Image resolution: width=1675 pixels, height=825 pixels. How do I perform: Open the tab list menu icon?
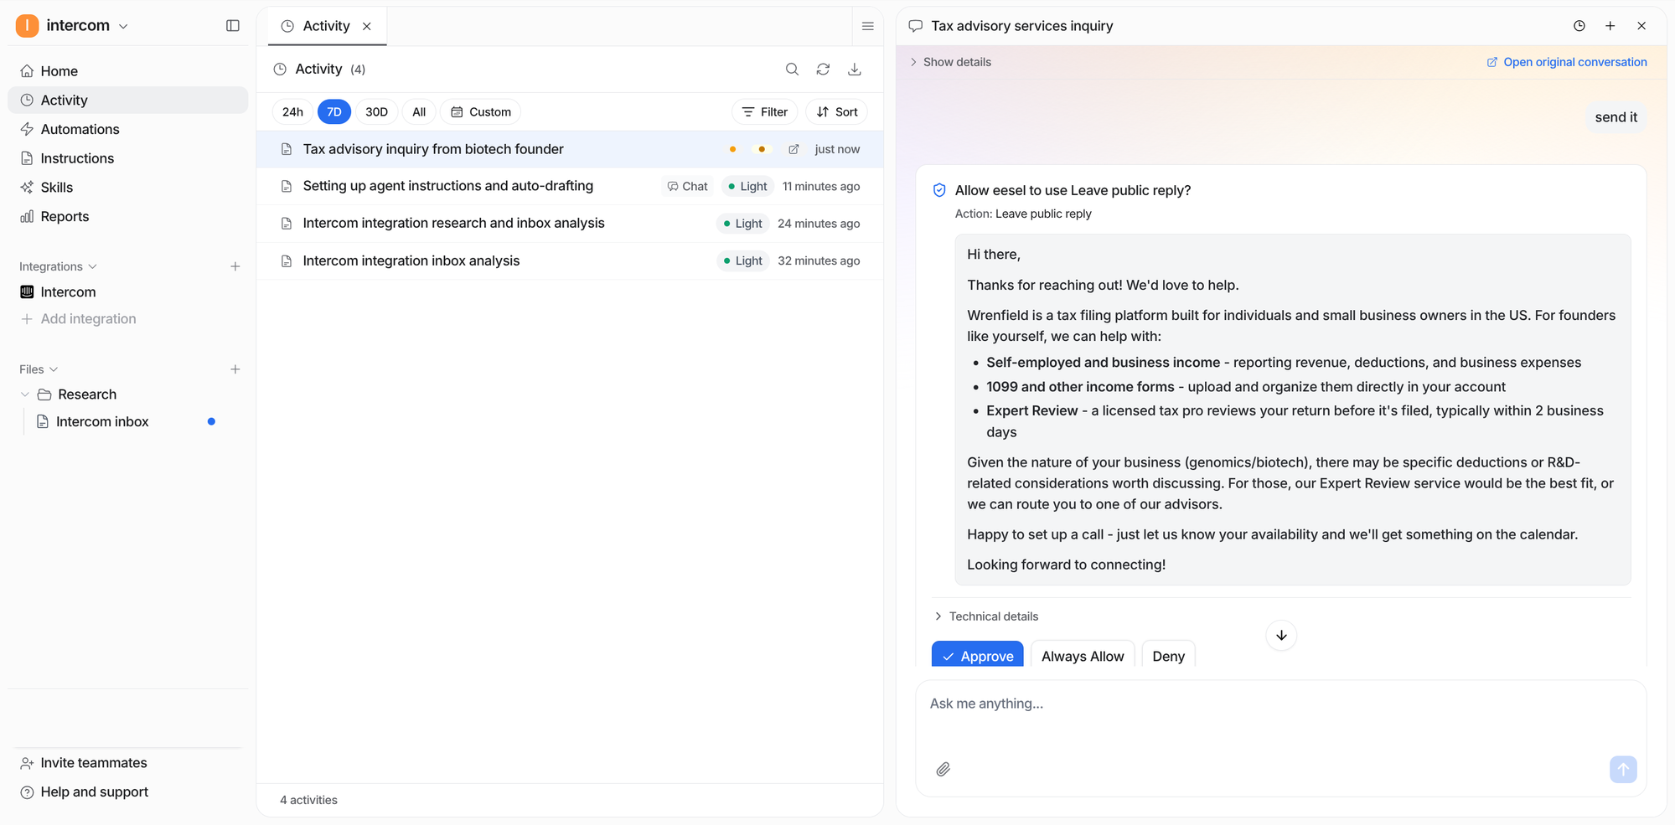pos(867,26)
